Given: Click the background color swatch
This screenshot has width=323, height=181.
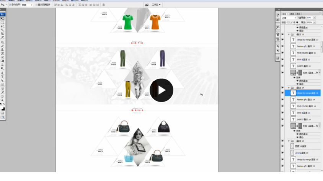Looking at the screenshot, I should (x=3, y=109).
